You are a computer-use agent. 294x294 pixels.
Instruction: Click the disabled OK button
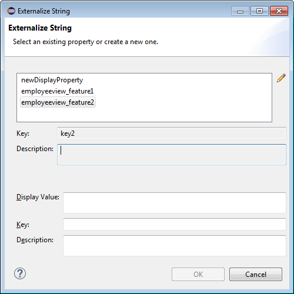198,274
